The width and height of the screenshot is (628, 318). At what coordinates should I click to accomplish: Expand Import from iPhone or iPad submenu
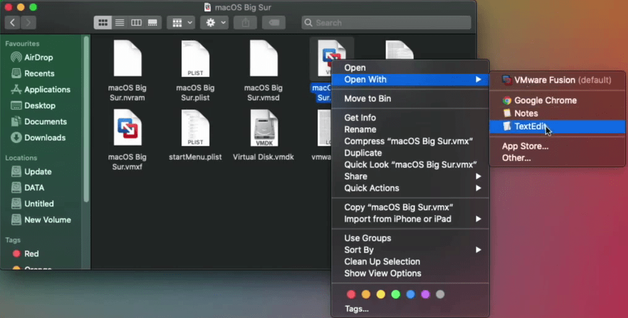coord(411,219)
